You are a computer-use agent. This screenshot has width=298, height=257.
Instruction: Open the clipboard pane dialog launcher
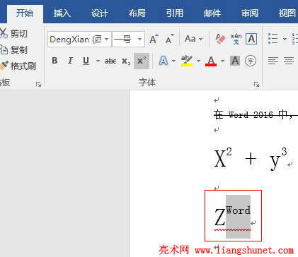point(38,84)
